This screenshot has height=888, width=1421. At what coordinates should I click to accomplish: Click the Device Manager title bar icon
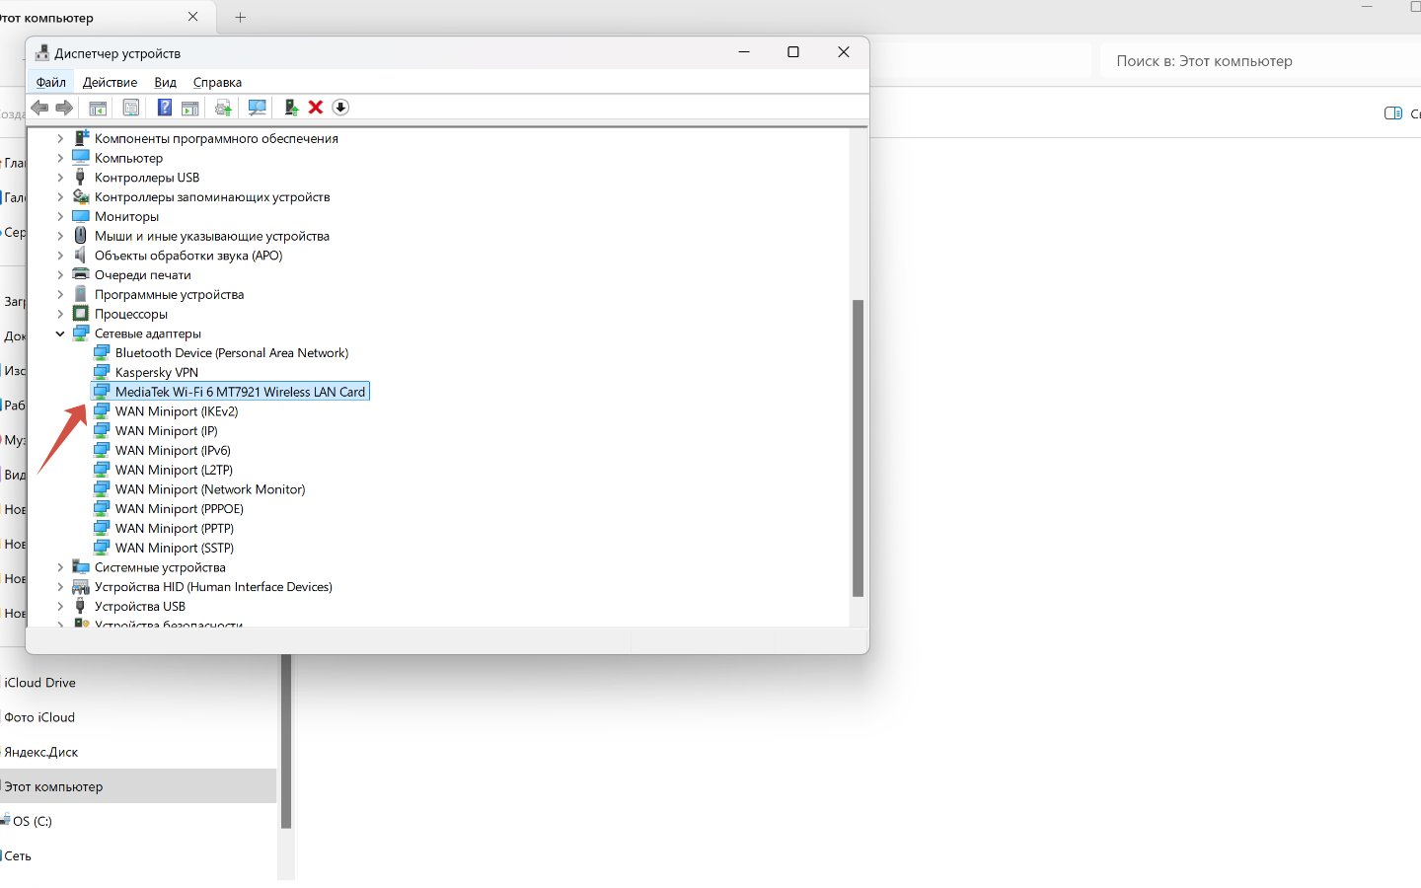click(42, 53)
